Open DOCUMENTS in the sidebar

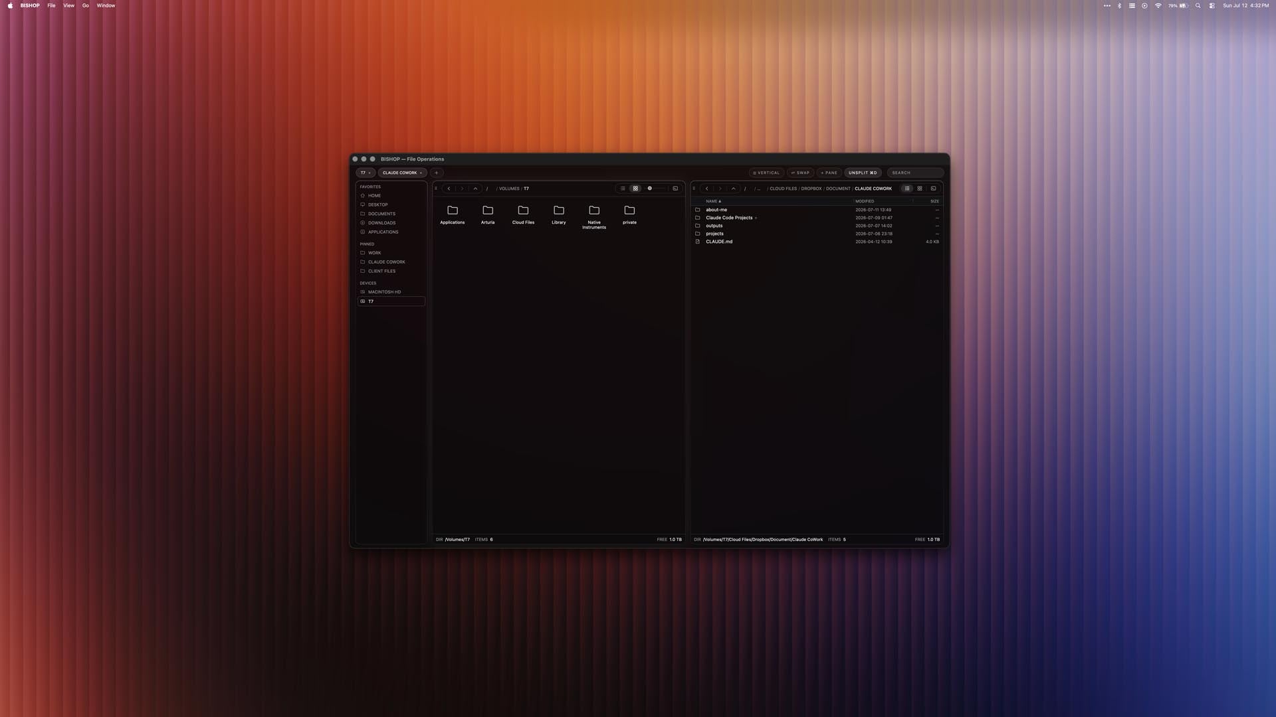click(391, 214)
